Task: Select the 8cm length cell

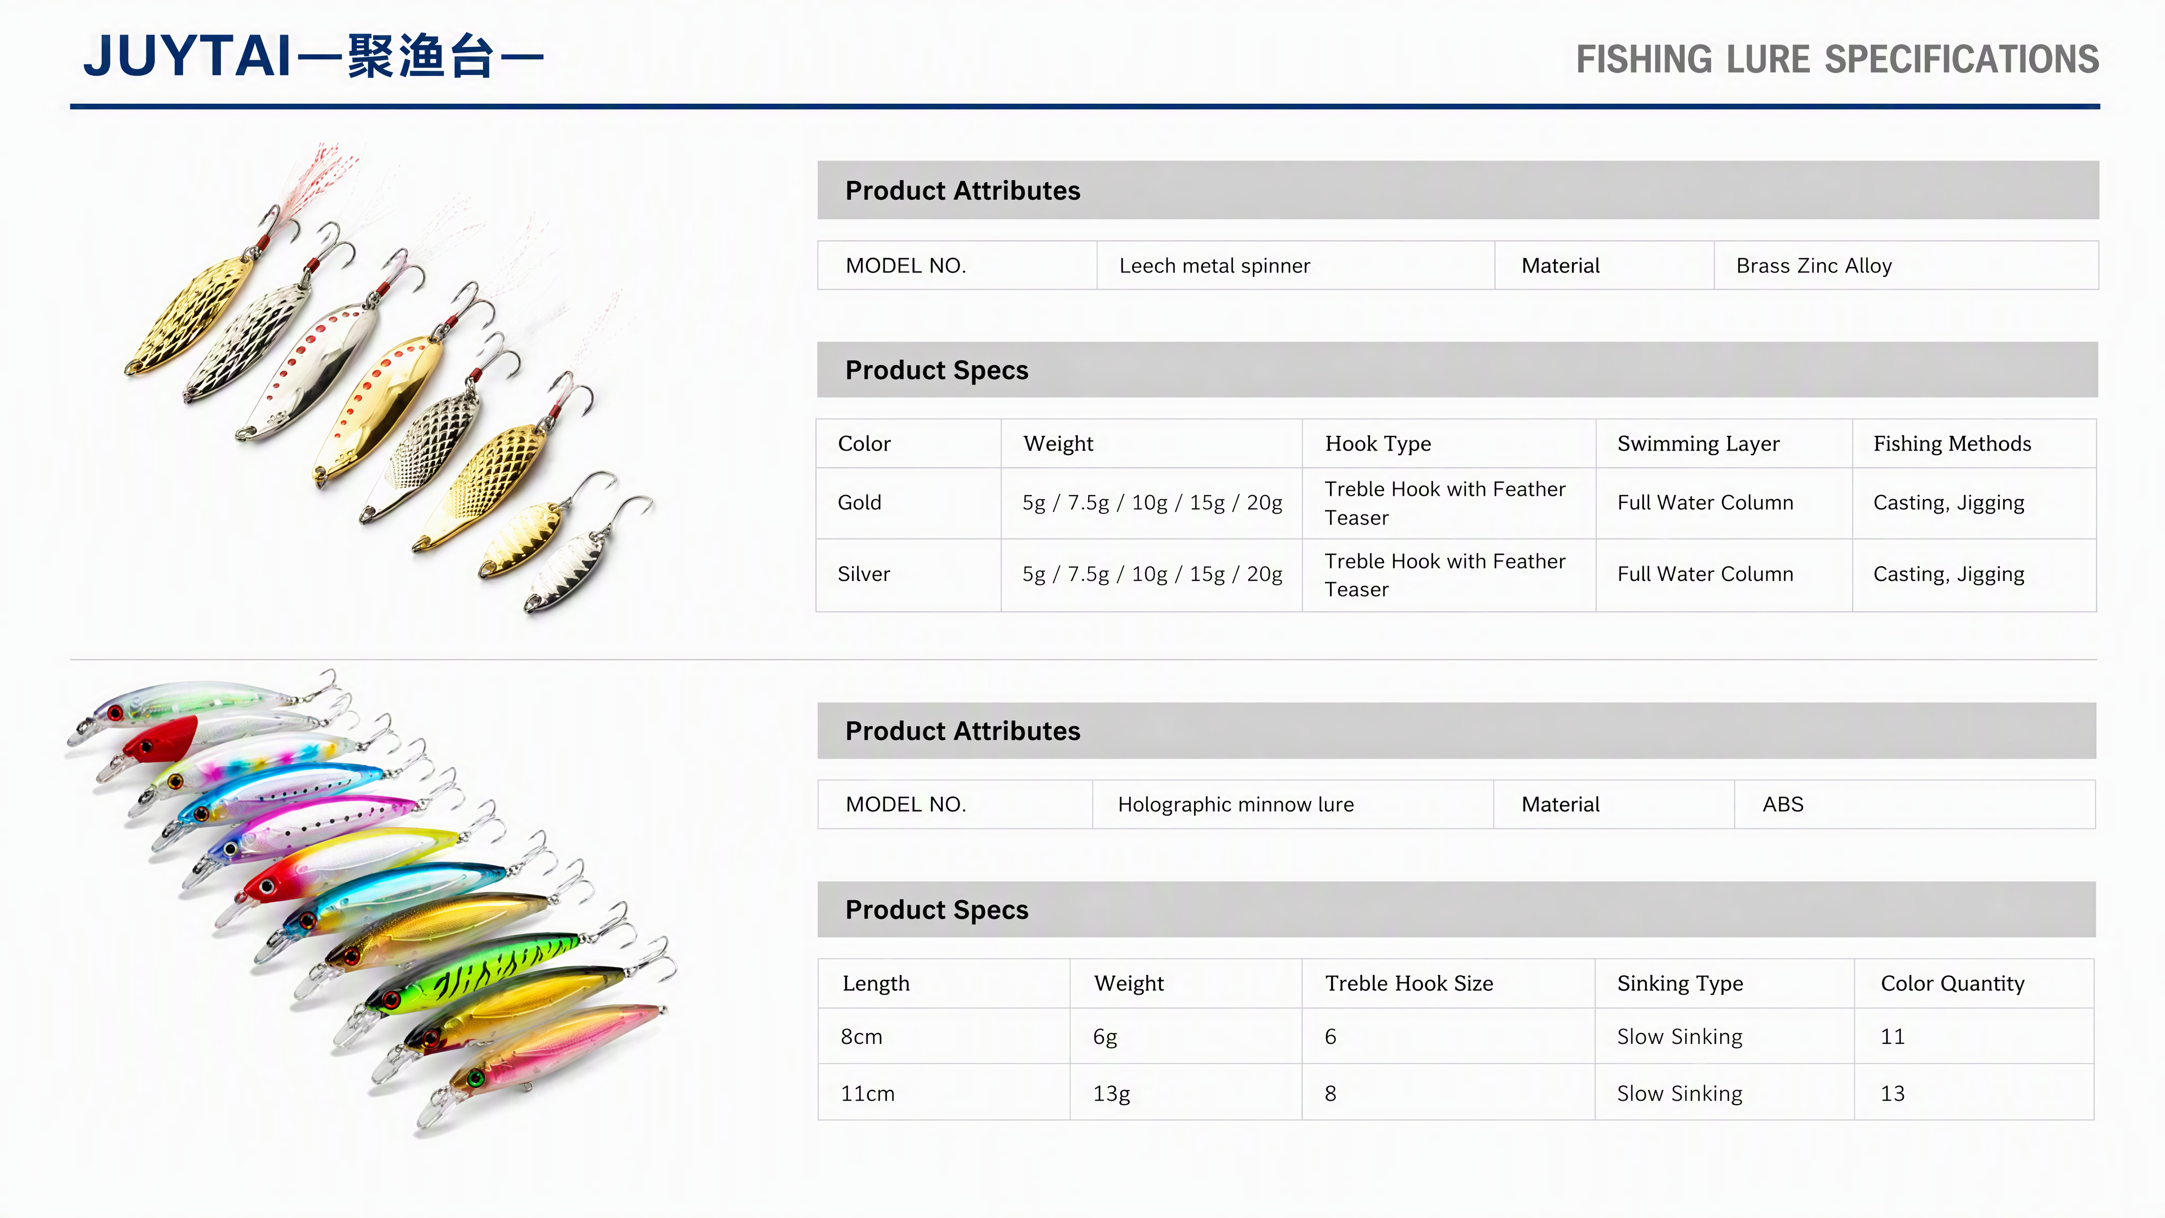Action: 944,1036
